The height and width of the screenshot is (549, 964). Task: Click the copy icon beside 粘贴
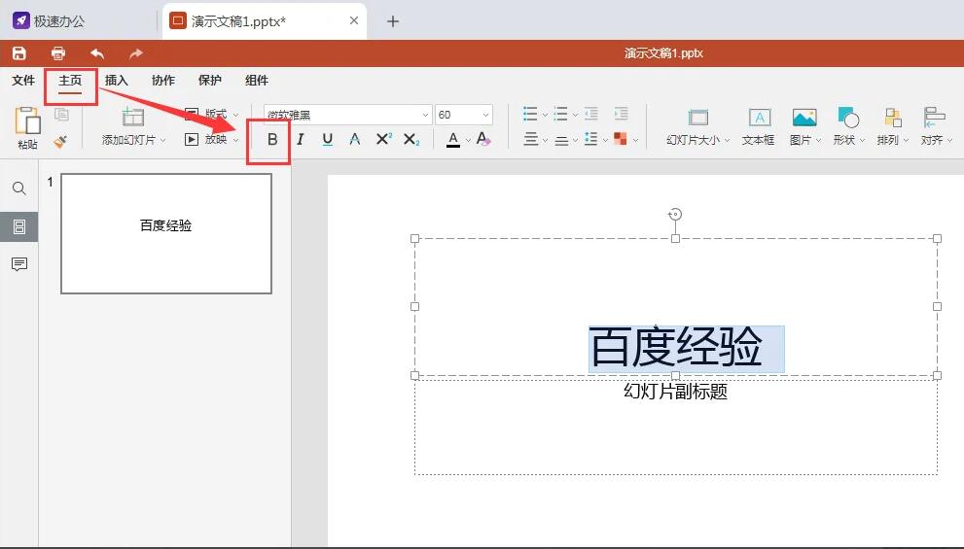(61, 115)
